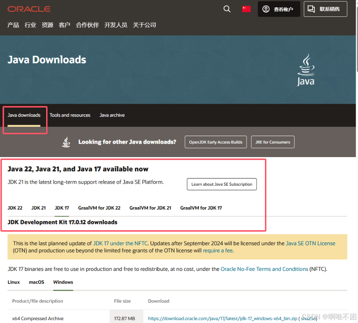
Task: Select the GraalVM for JDK 21 tab
Action: pos(150,208)
